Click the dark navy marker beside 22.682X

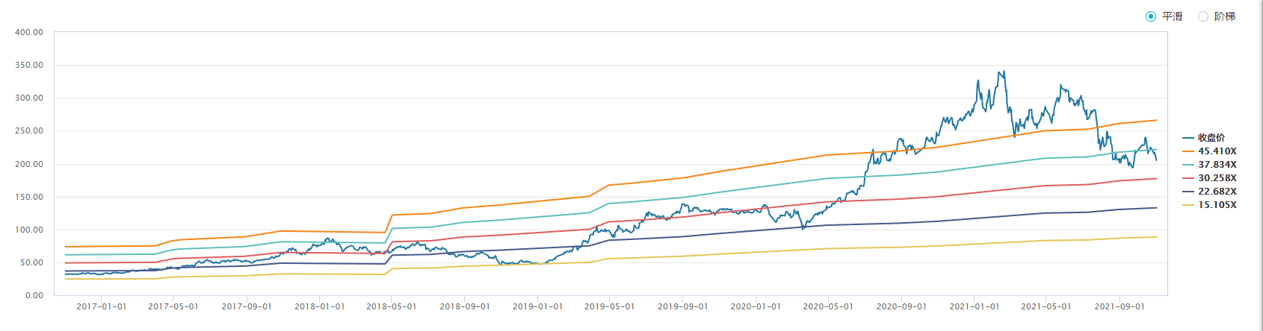[1188, 192]
